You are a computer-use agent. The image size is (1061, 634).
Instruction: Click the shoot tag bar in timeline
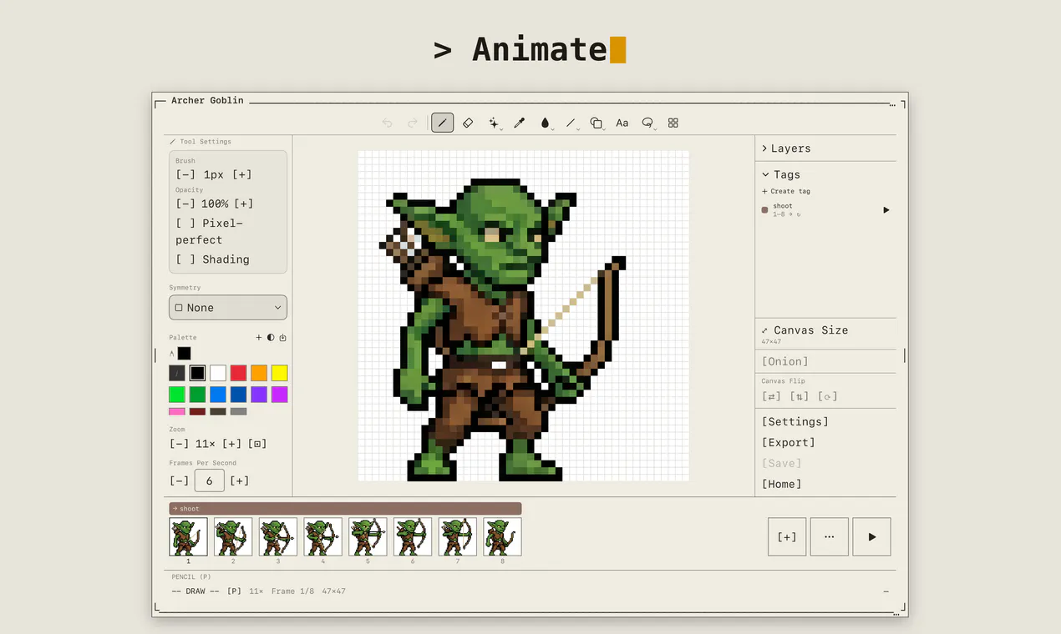[345, 508]
